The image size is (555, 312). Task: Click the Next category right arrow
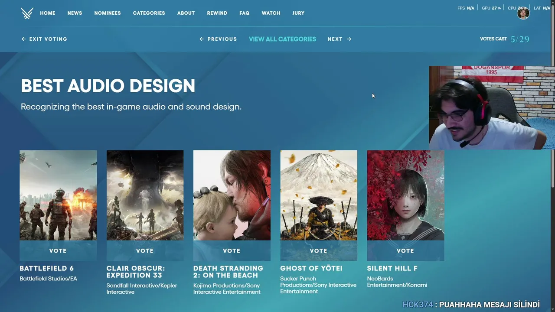349,39
